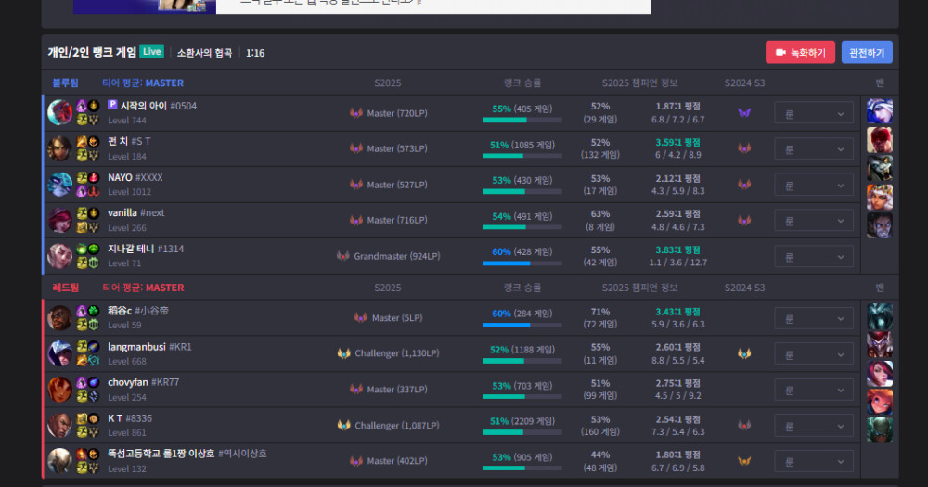Click the purple P badge beside 시작의 아이

pos(112,106)
